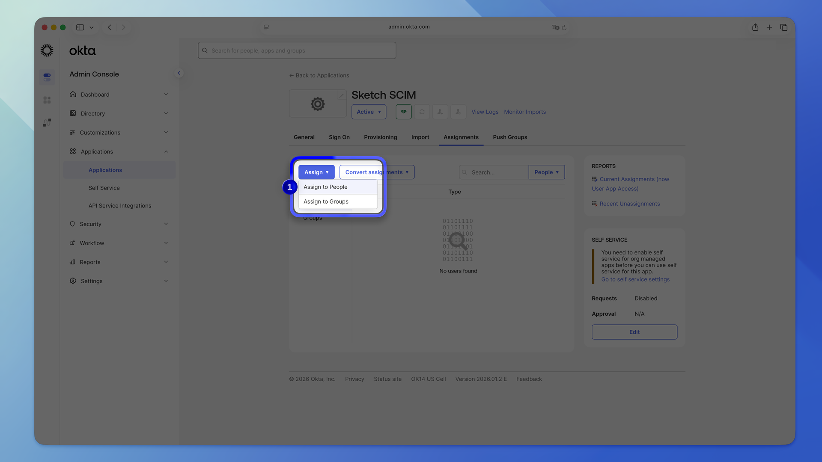Image resolution: width=822 pixels, height=462 pixels.
Task: Expand the Customizations section chevron
Action: click(166, 133)
